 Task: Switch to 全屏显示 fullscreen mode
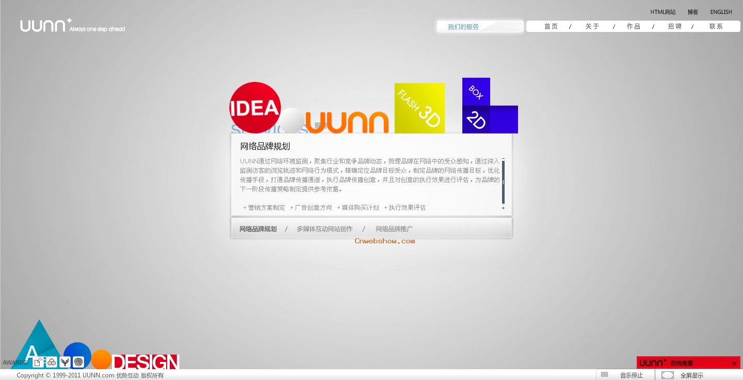[691, 375]
